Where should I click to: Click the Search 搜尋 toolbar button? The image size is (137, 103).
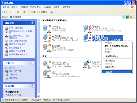pos(32,12)
